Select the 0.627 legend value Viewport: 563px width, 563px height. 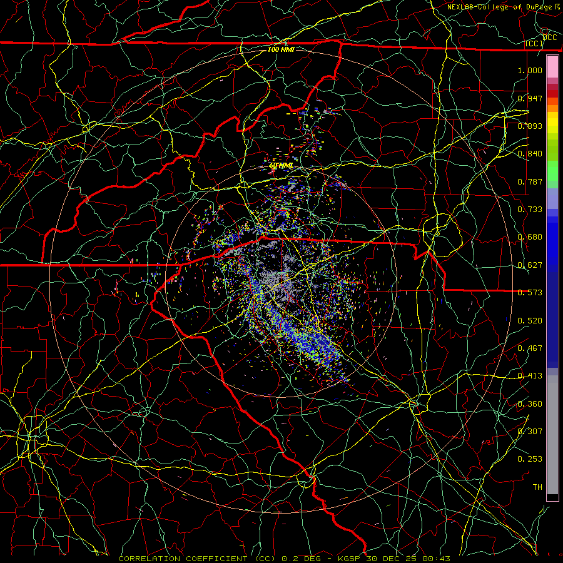tap(530, 265)
